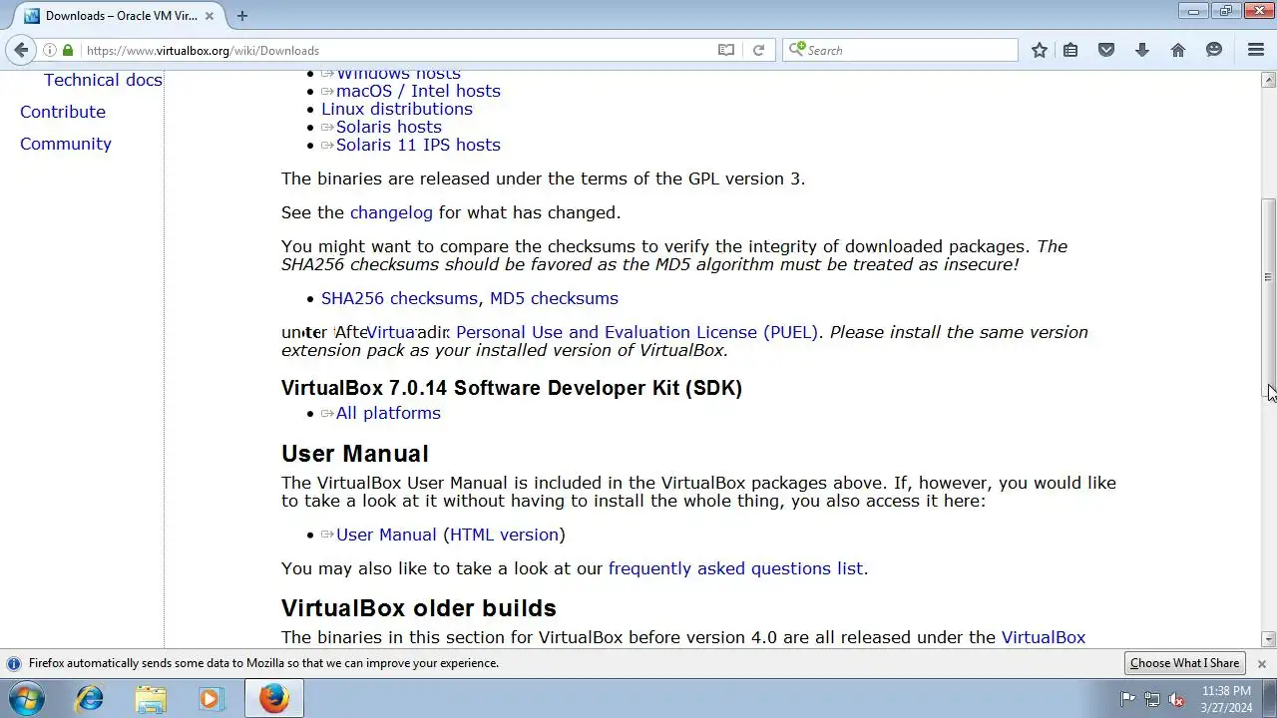Image resolution: width=1277 pixels, height=718 pixels.
Task: Open Technical docs sidebar link
Action: [x=103, y=80]
